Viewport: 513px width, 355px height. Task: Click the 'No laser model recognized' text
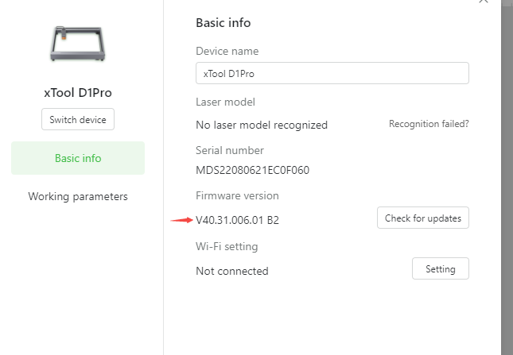tap(262, 125)
